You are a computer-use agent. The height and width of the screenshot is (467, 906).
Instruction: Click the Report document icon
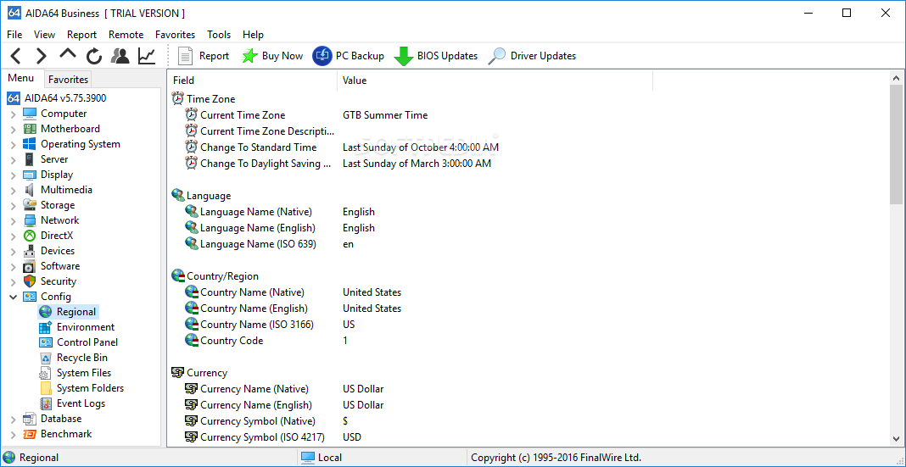[x=185, y=56]
